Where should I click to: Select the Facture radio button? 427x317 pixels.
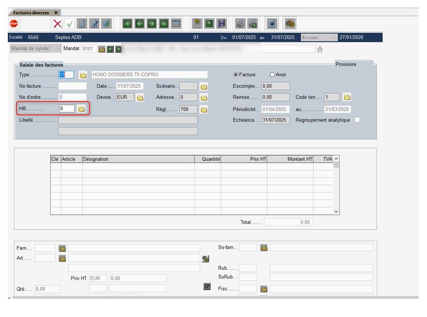click(236, 75)
